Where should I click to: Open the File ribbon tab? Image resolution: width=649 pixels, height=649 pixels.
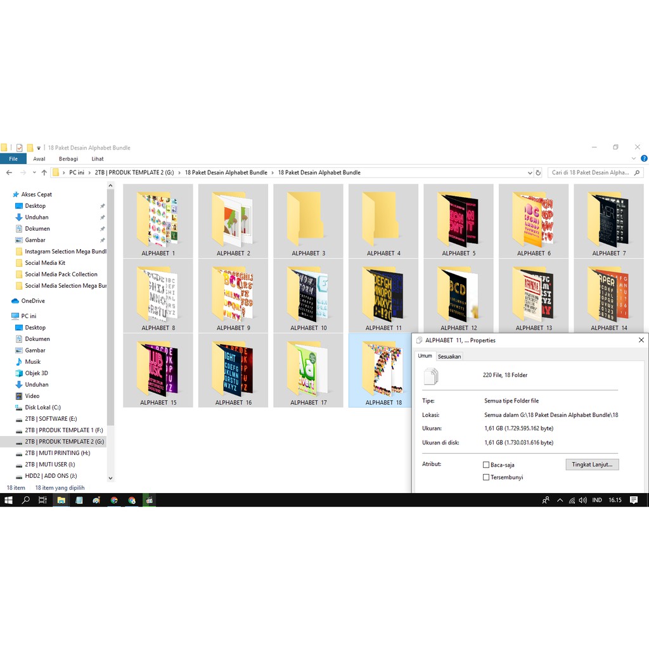coord(13,159)
